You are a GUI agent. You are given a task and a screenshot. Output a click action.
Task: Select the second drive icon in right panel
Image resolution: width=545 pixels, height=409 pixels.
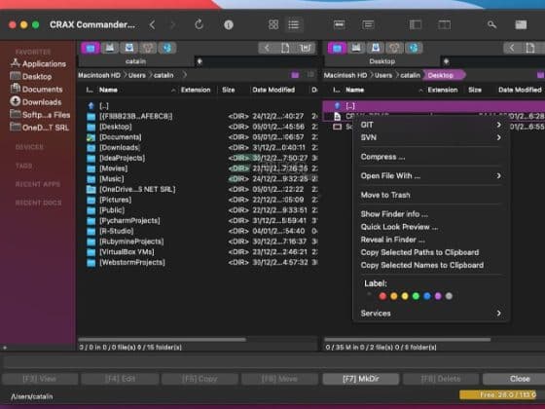click(356, 48)
